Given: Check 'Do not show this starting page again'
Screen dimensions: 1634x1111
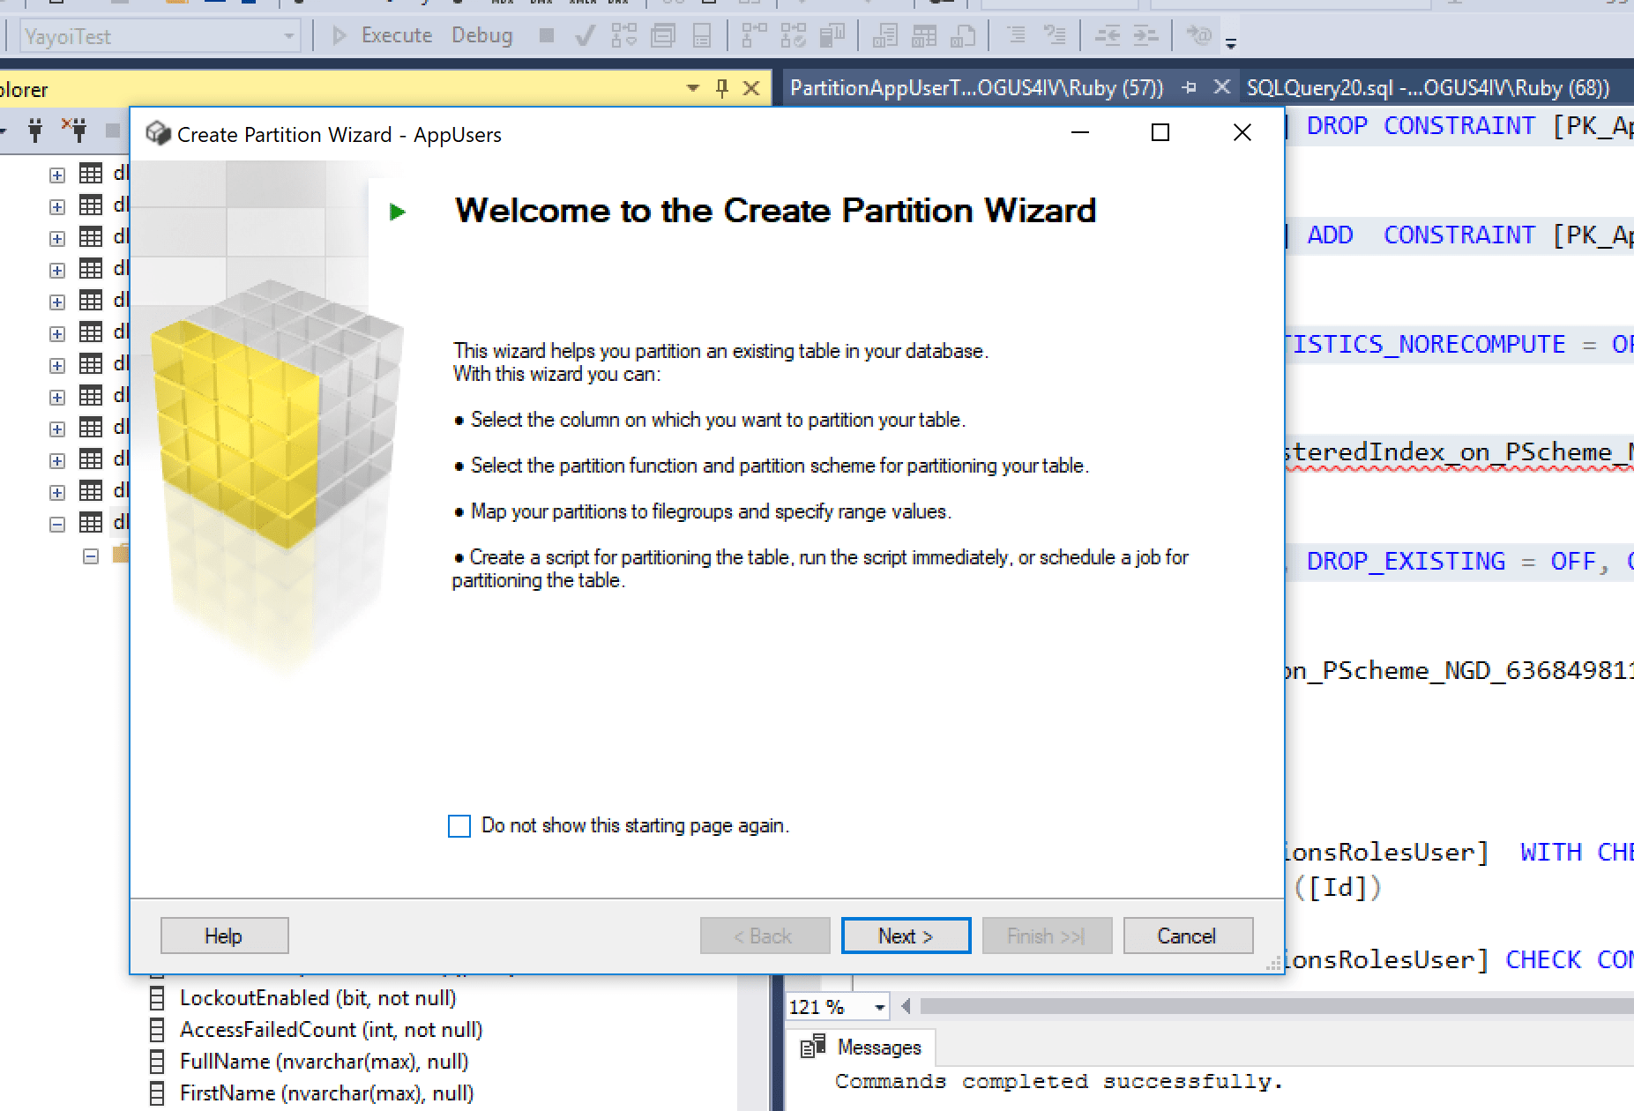Looking at the screenshot, I should pyautogui.click(x=459, y=825).
